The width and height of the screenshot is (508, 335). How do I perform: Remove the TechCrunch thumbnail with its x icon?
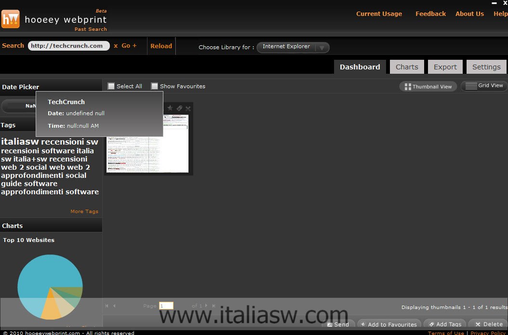188,108
